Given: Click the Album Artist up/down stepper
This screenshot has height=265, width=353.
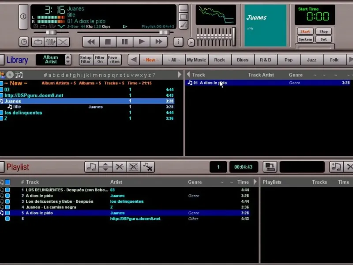Looking at the screenshot, I should [x=68, y=60].
